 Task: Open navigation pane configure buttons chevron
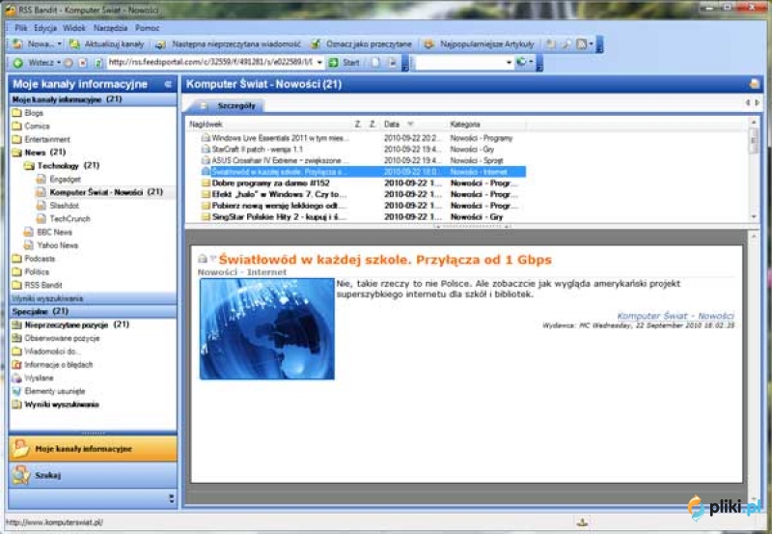[172, 498]
